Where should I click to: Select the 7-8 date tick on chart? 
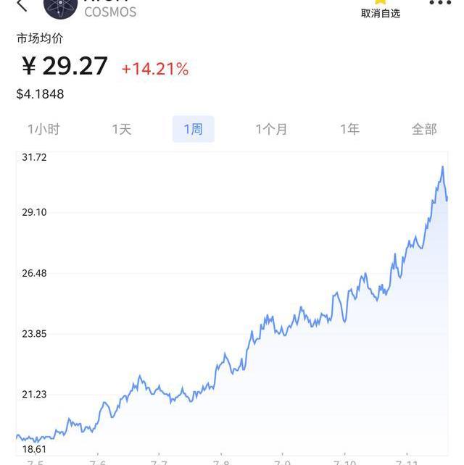(221, 461)
